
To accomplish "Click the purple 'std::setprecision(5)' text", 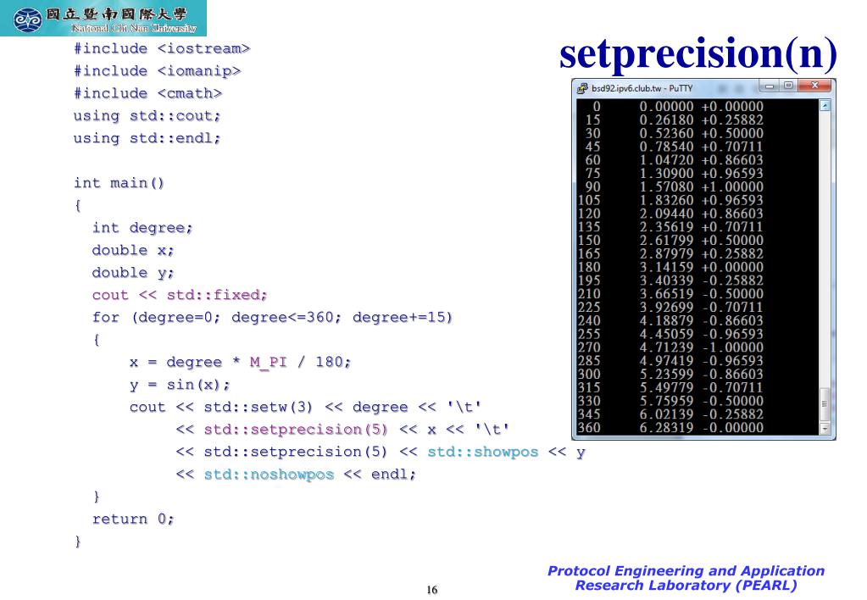I will click(296, 429).
